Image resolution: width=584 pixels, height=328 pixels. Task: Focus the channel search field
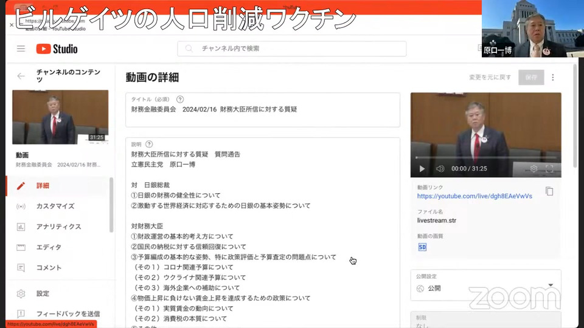point(291,49)
